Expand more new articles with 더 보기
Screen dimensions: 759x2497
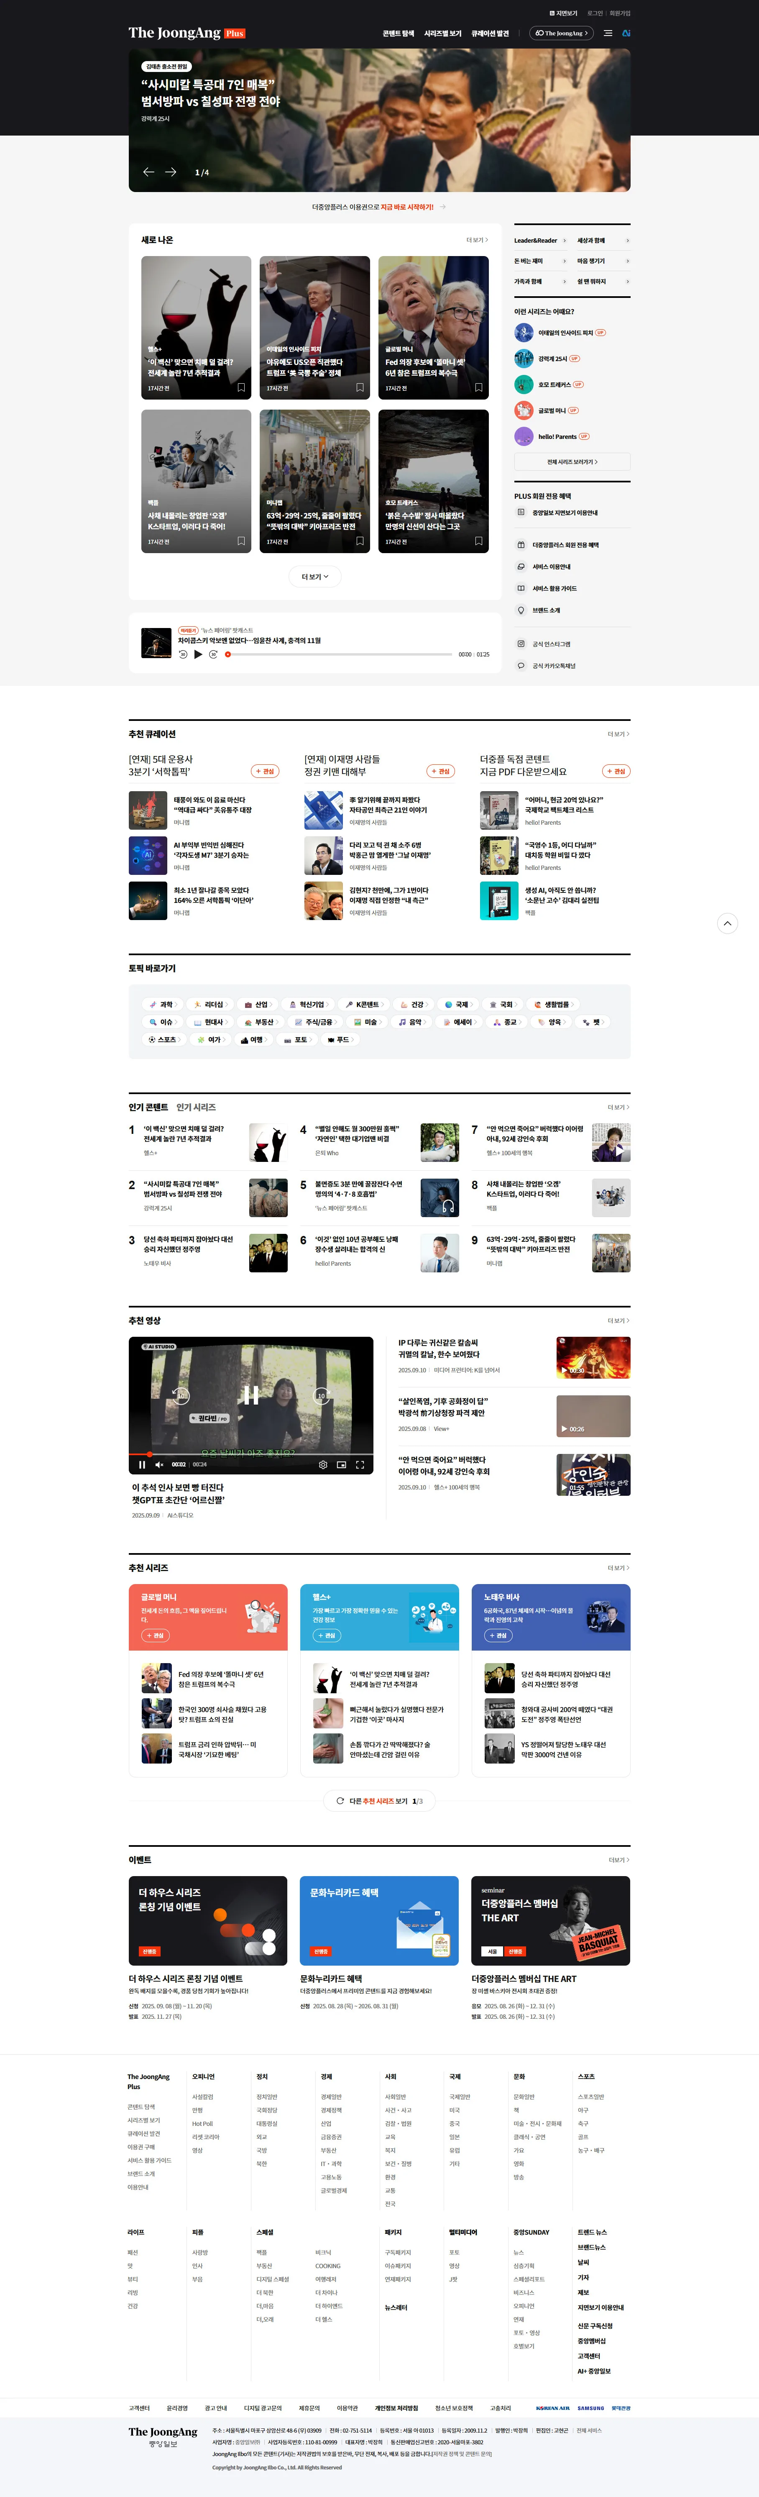pos(315,577)
